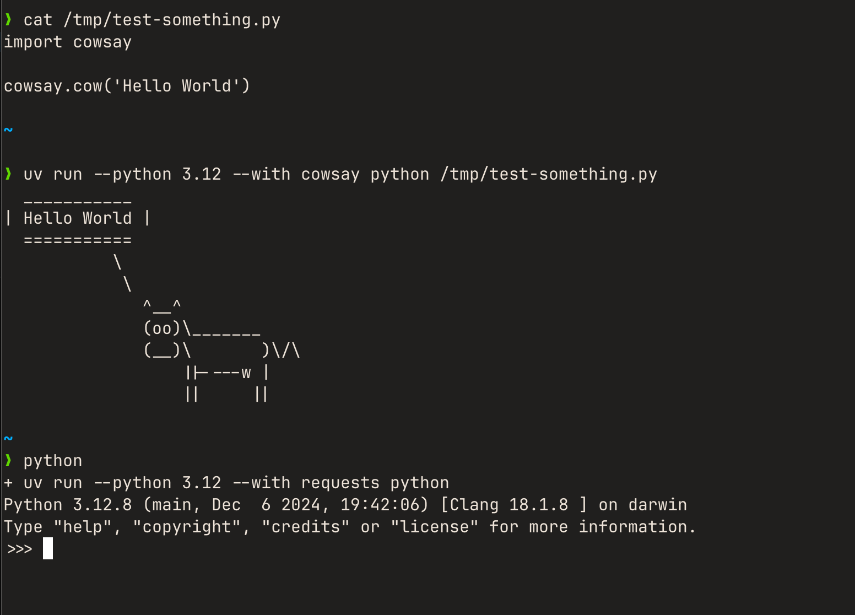Click the >>> Python REPL prompt
The width and height of the screenshot is (855, 615).
coord(20,549)
